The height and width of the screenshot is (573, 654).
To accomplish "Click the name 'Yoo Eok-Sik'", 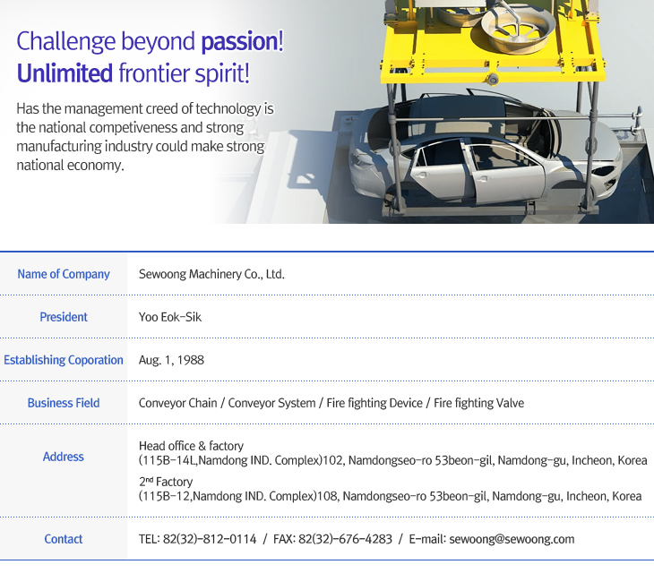I will [x=169, y=317].
